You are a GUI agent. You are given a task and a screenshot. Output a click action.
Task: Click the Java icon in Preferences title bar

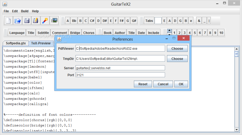59,39
